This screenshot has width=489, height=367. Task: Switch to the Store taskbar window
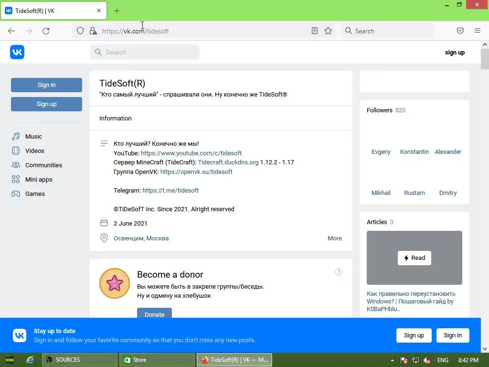[x=157, y=360]
